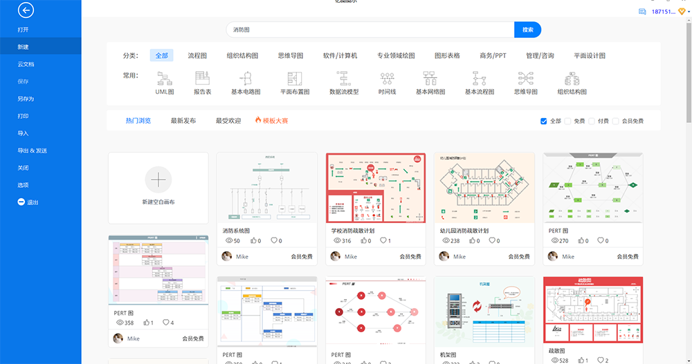692x364 pixels.
Task: Open the UML图 template icon
Action: [x=165, y=79]
